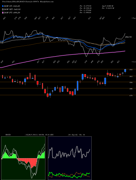Screen dimensions: 136x180
Task: Click the 'Pre H: 593.10' value
Action: point(85,8)
